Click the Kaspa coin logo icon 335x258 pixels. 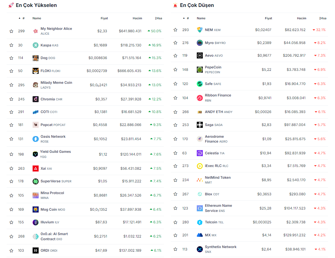[x=36, y=45]
